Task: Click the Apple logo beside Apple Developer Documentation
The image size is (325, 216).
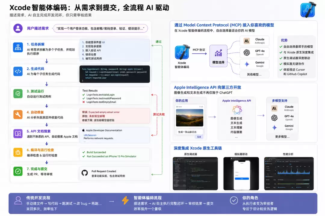Action: point(83,130)
